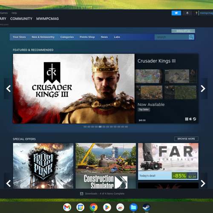Screen dimensions: 213x213
Task: Open the notifications bell icon
Action: pos(187,13)
